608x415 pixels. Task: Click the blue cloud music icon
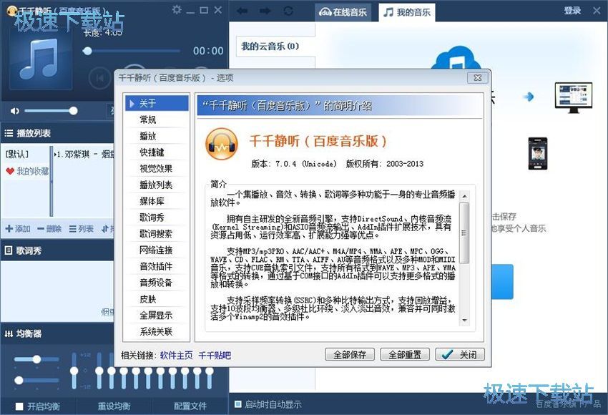click(x=456, y=58)
